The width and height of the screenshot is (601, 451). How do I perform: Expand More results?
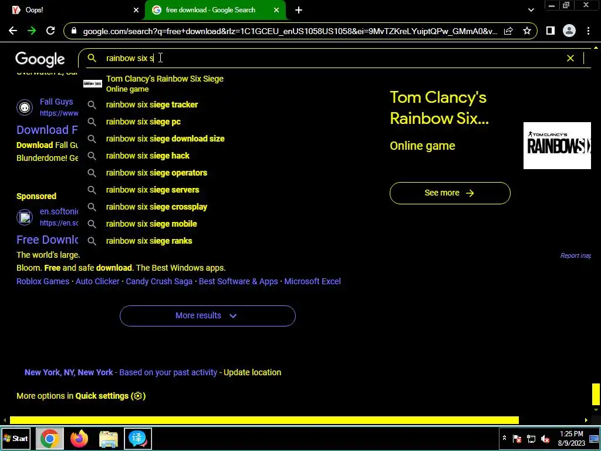[x=207, y=315]
